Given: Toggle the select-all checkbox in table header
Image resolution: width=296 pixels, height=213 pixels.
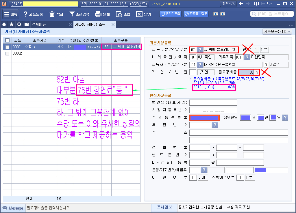Looking at the screenshot, I should (x=7, y=40).
